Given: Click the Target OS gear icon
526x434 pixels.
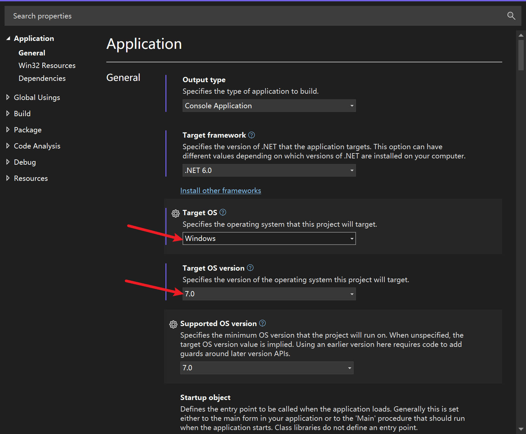Looking at the screenshot, I should click(176, 213).
